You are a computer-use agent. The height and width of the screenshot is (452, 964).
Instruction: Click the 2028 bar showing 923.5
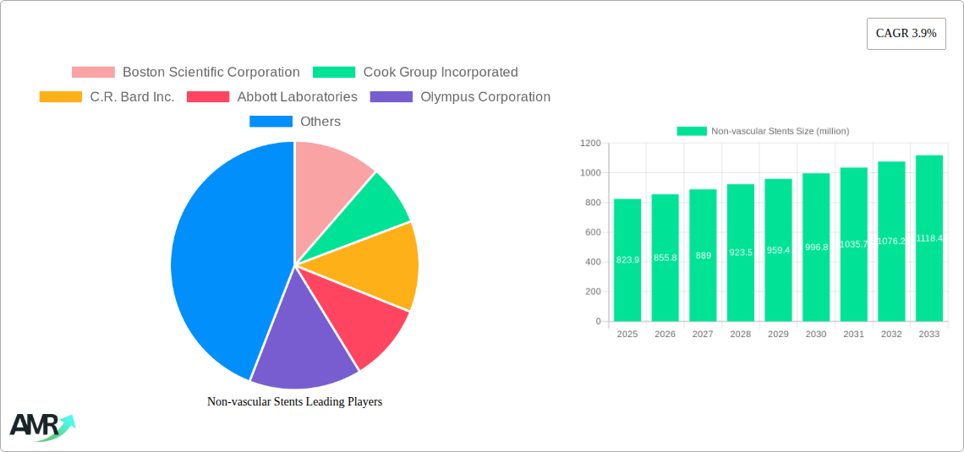coord(741,253)
